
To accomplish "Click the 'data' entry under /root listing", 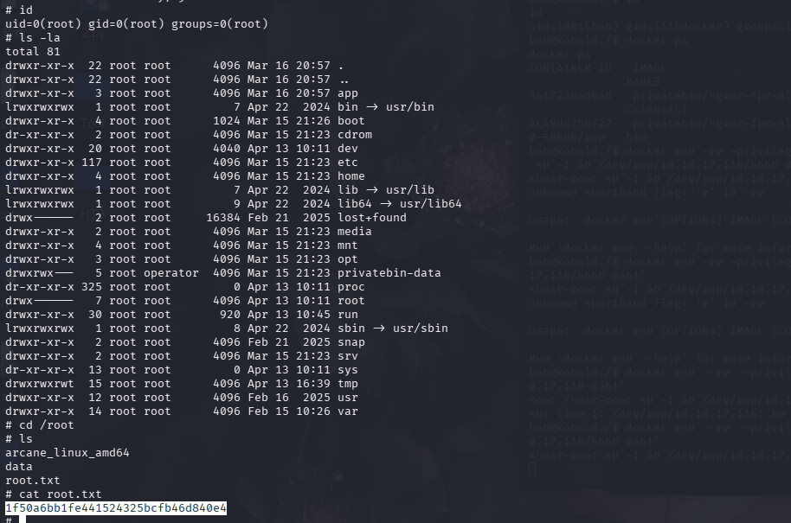I will (19, 467).
